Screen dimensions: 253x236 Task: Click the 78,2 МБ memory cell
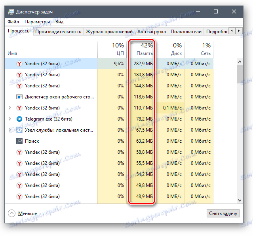click(x=141, y=119)
